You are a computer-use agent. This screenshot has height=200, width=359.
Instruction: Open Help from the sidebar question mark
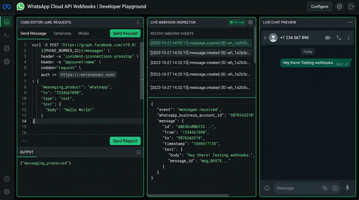(x=7, y=179)
